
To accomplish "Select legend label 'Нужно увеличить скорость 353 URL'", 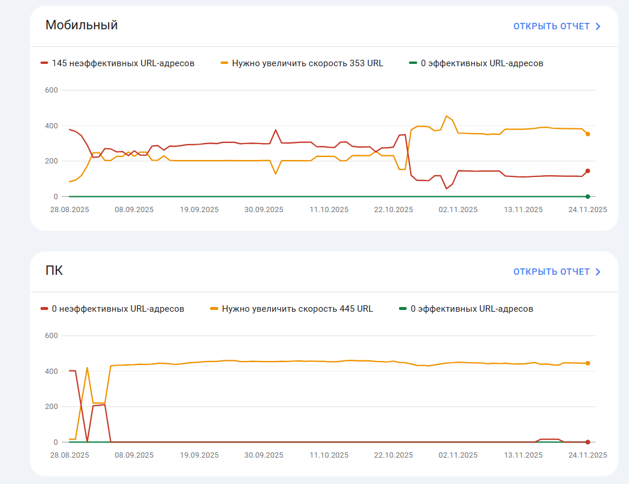I will click(x=307, y=63).
